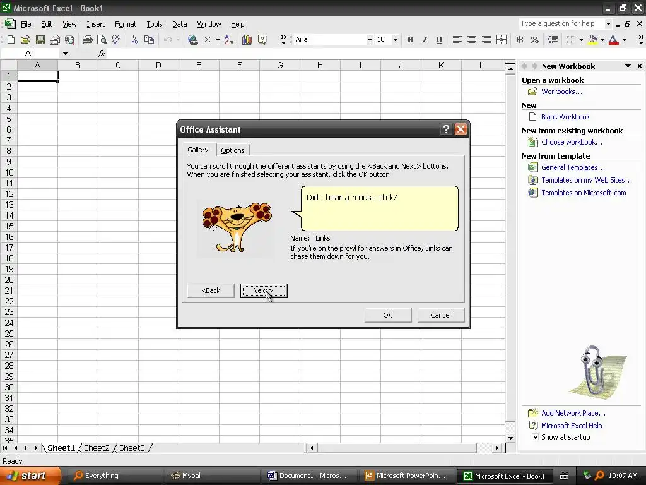Click the Decrease Indent icon

click(x=553, y=40)
